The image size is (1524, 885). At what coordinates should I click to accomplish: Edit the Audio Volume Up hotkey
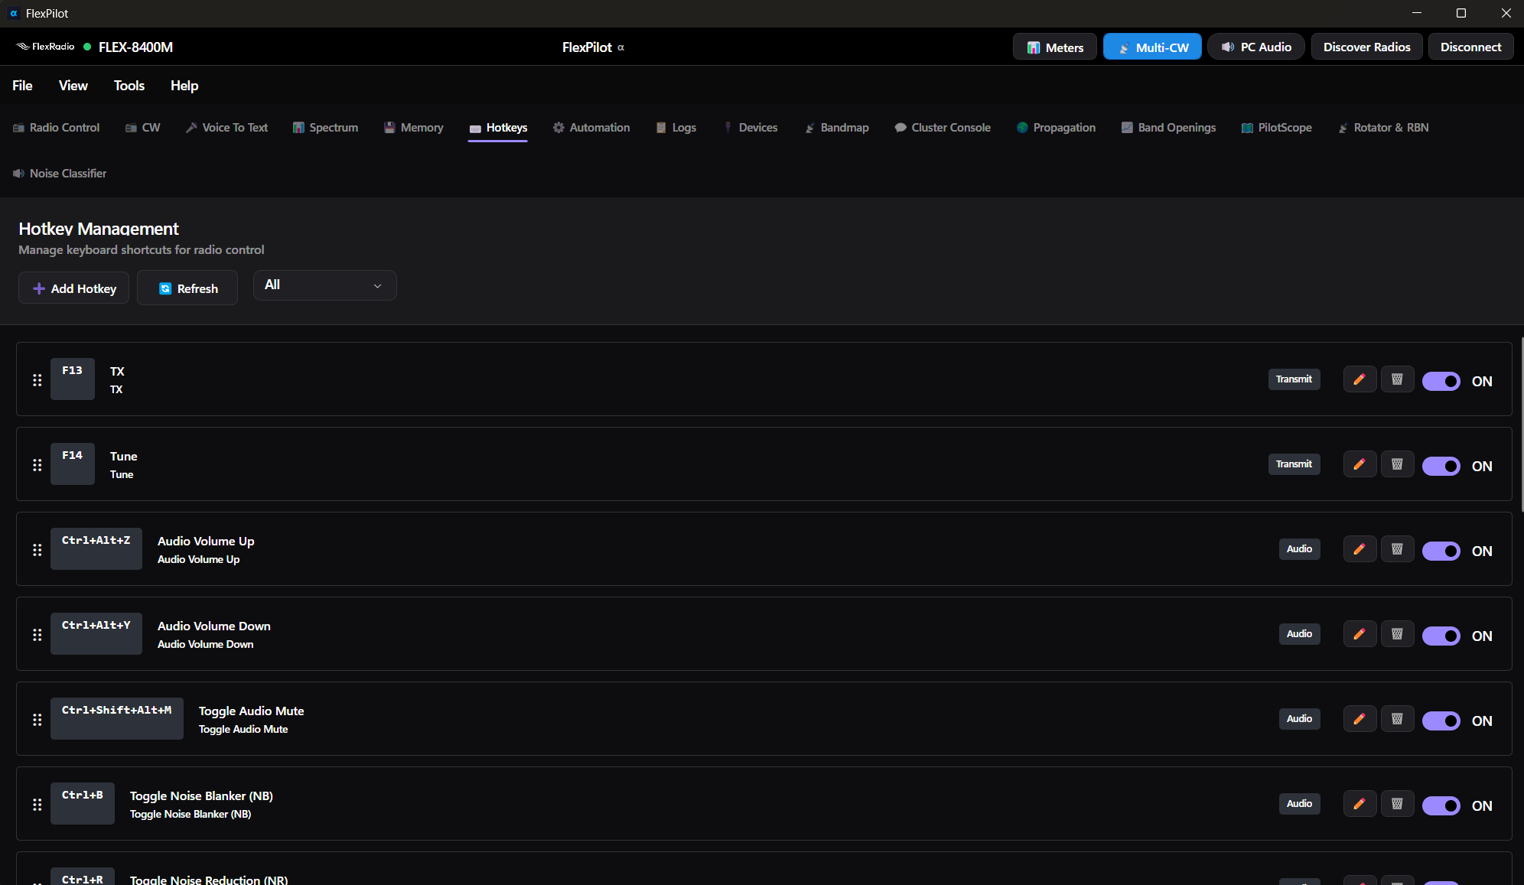pyautogui.click(x=1360, y=549)
